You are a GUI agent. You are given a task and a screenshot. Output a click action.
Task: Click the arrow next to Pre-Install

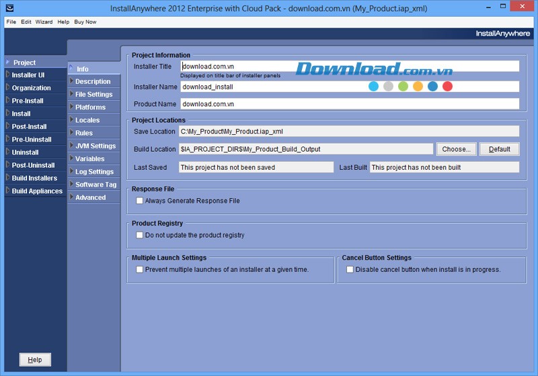pos(8,100)
